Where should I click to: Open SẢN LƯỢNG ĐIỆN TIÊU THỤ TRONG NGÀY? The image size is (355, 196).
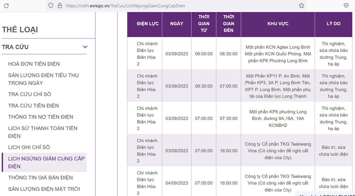tap(43, 79)
